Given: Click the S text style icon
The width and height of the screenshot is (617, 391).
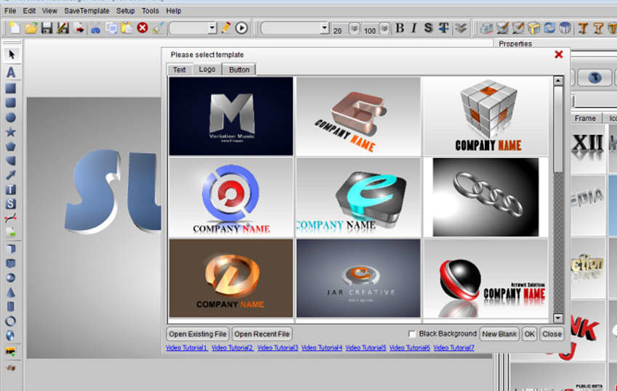Looking at the screenshot, I should point(429,28).
